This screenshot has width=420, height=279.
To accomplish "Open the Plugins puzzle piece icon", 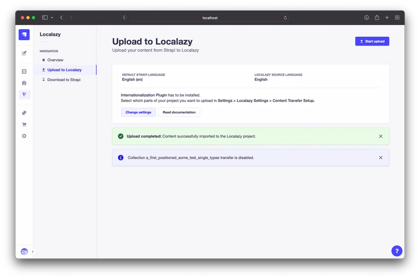I will click(x=24, y=113).
